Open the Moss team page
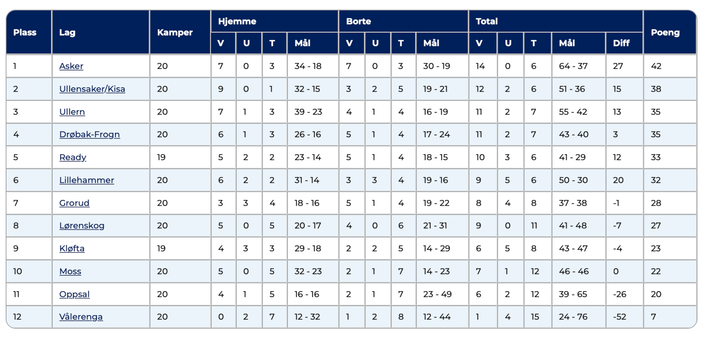706x339 pixels. (x=70, y=271)
